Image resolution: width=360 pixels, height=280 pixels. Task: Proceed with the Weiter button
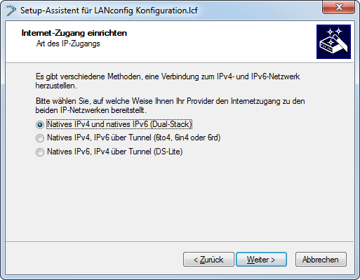tap(261, 259)
